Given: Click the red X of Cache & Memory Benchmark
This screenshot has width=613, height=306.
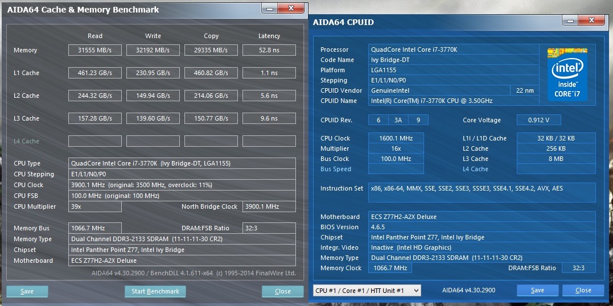Looking at the screenshot, I should [291, 8].
